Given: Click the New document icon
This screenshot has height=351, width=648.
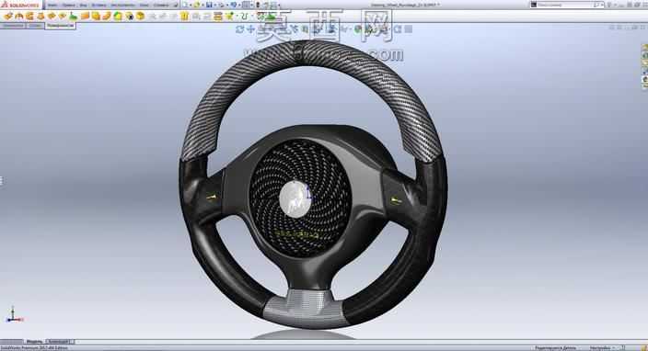Looking at the screenshot, I should [x=185, y=5].
